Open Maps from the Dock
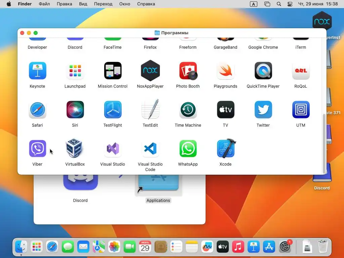Image resolution: width=344 pixels, height=258 pixels. point(99,247)
